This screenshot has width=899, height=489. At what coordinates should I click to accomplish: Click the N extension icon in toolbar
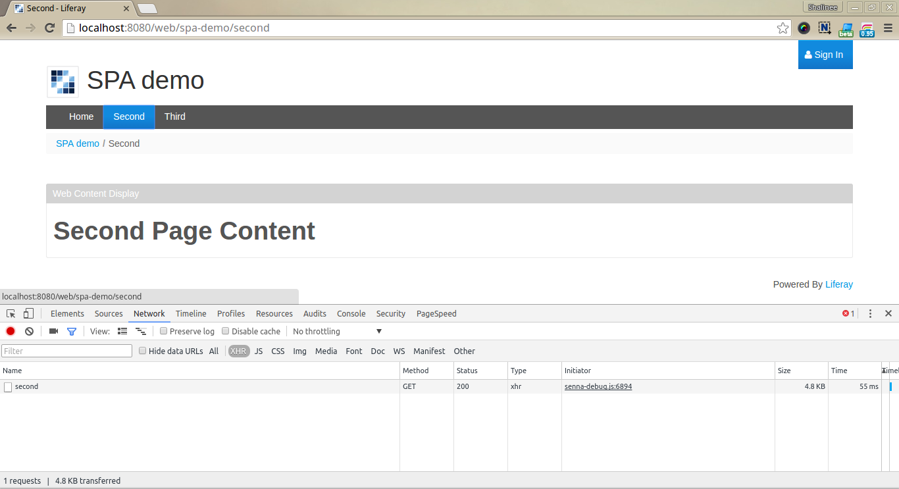point(825,28)
